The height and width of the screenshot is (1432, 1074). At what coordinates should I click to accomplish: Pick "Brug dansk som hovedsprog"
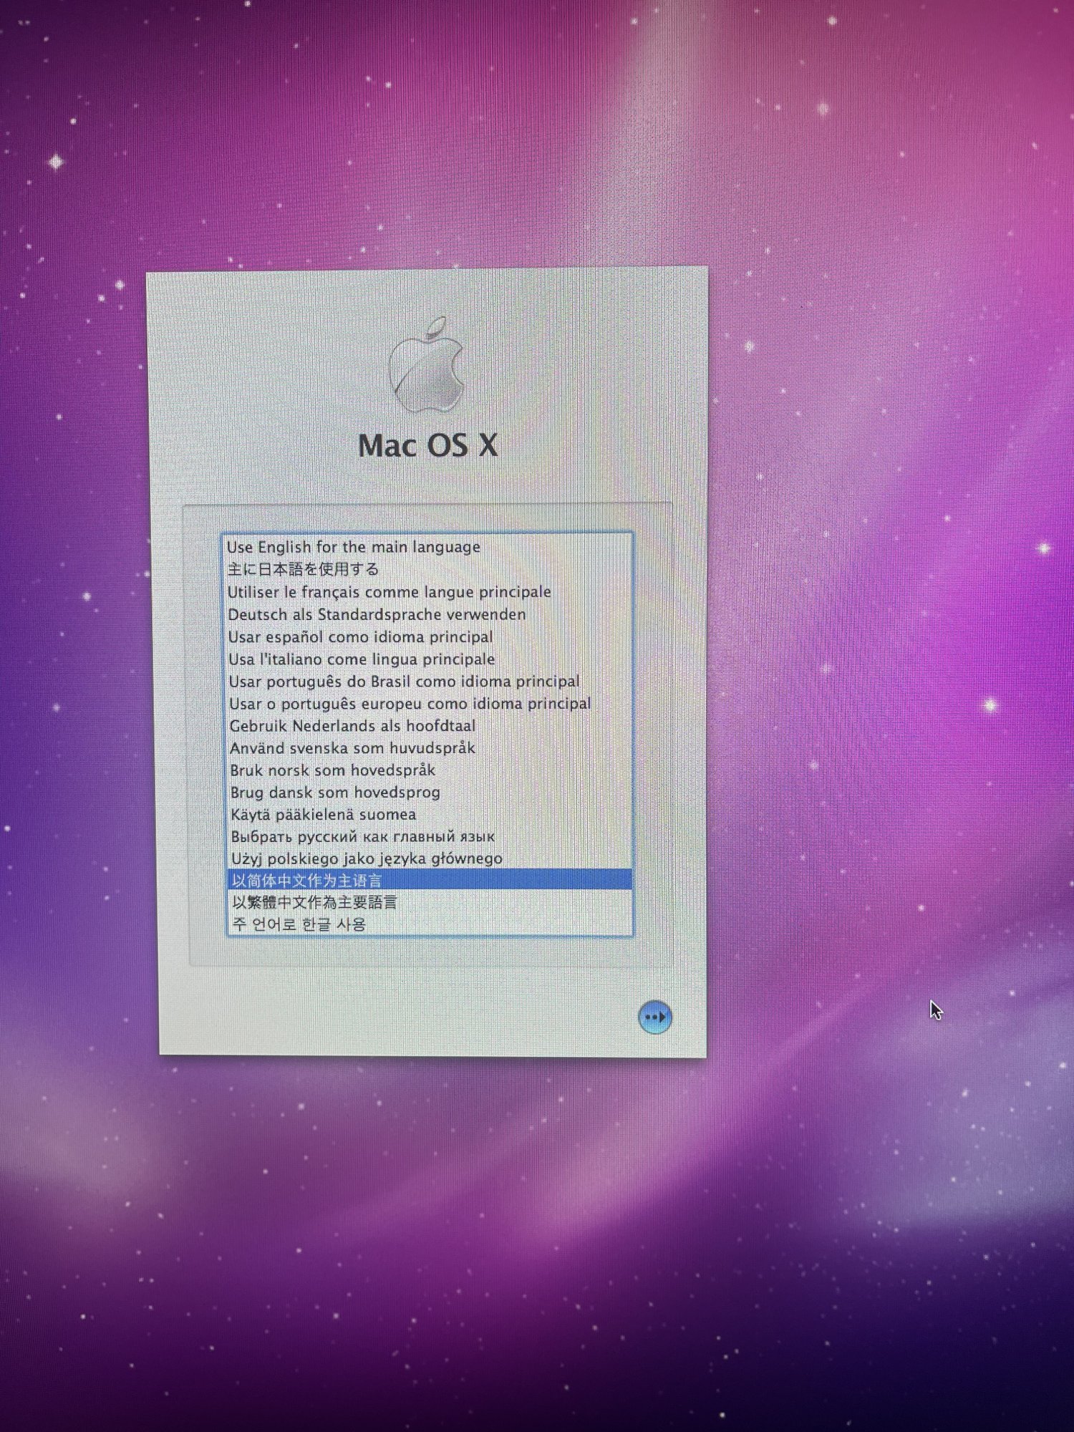430,792
